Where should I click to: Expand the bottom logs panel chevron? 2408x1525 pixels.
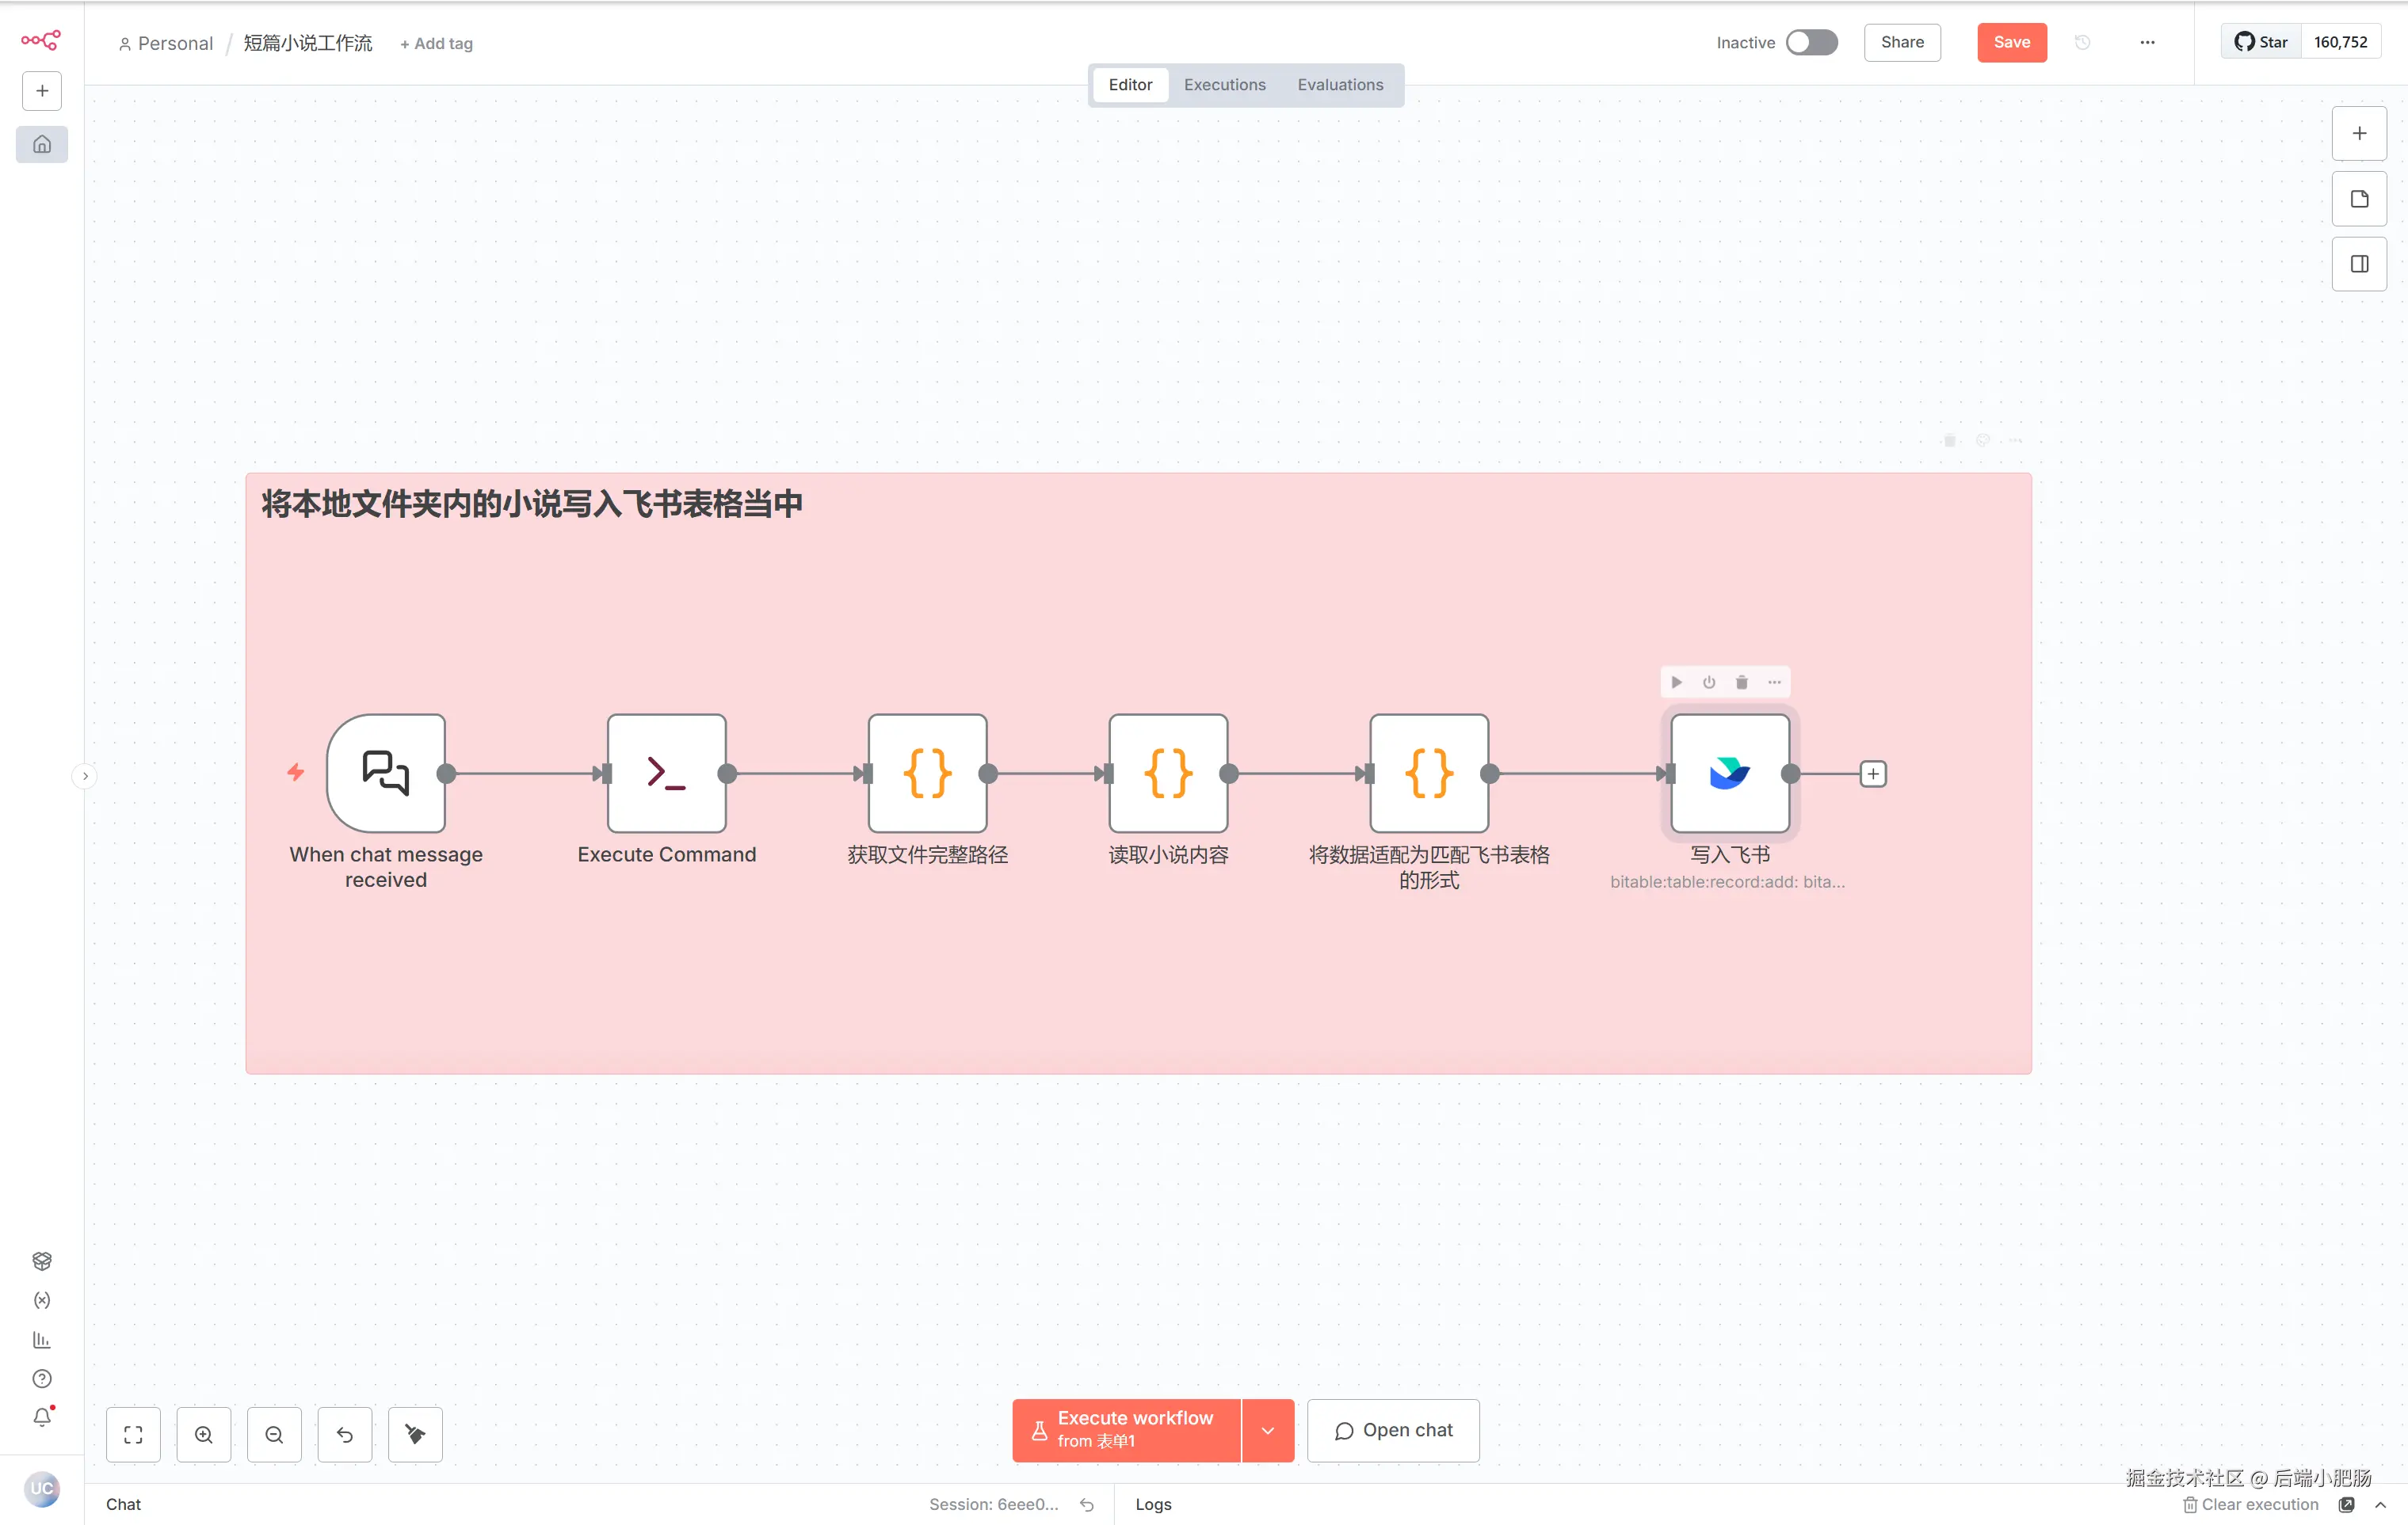click(2380, 1504)
